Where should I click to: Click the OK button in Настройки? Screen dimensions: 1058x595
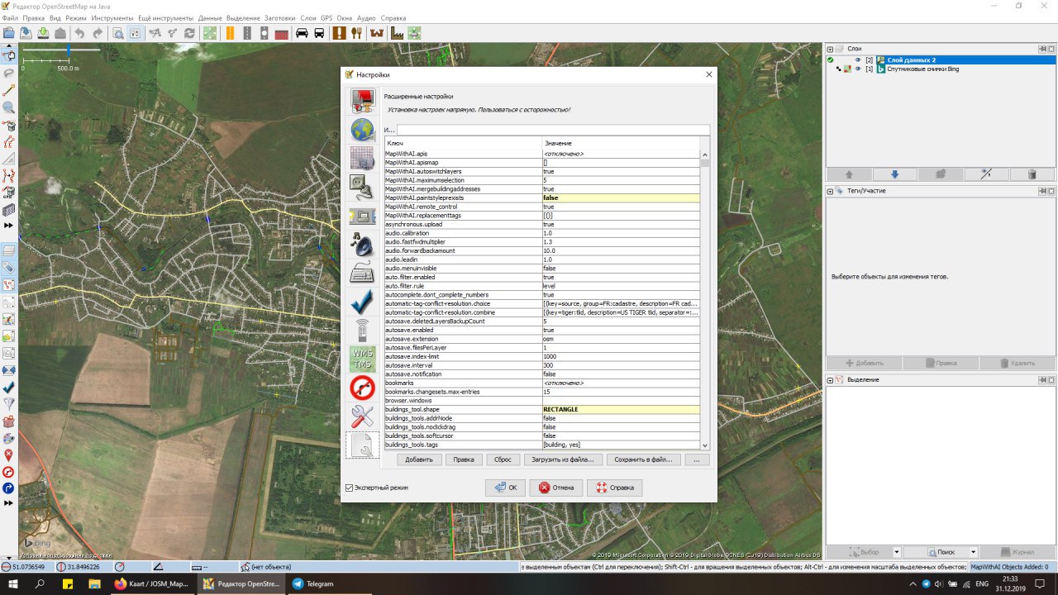click(505, 488)
